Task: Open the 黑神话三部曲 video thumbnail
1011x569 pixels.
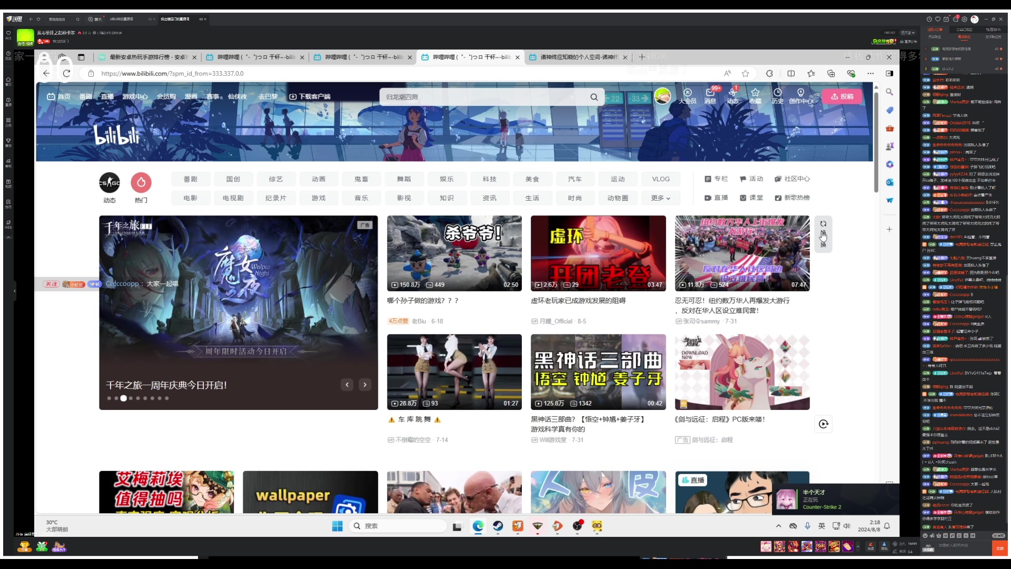Action: coord(598,371)
